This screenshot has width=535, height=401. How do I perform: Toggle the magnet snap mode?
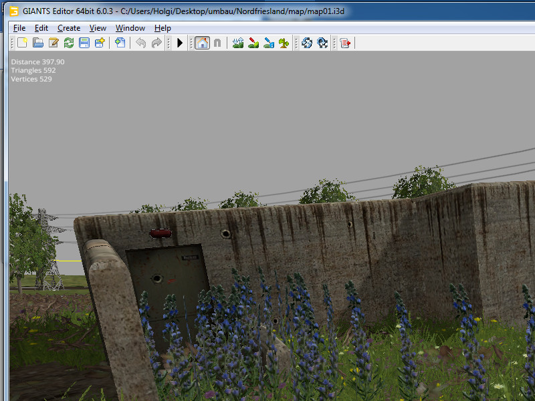[x=217, y=43]
